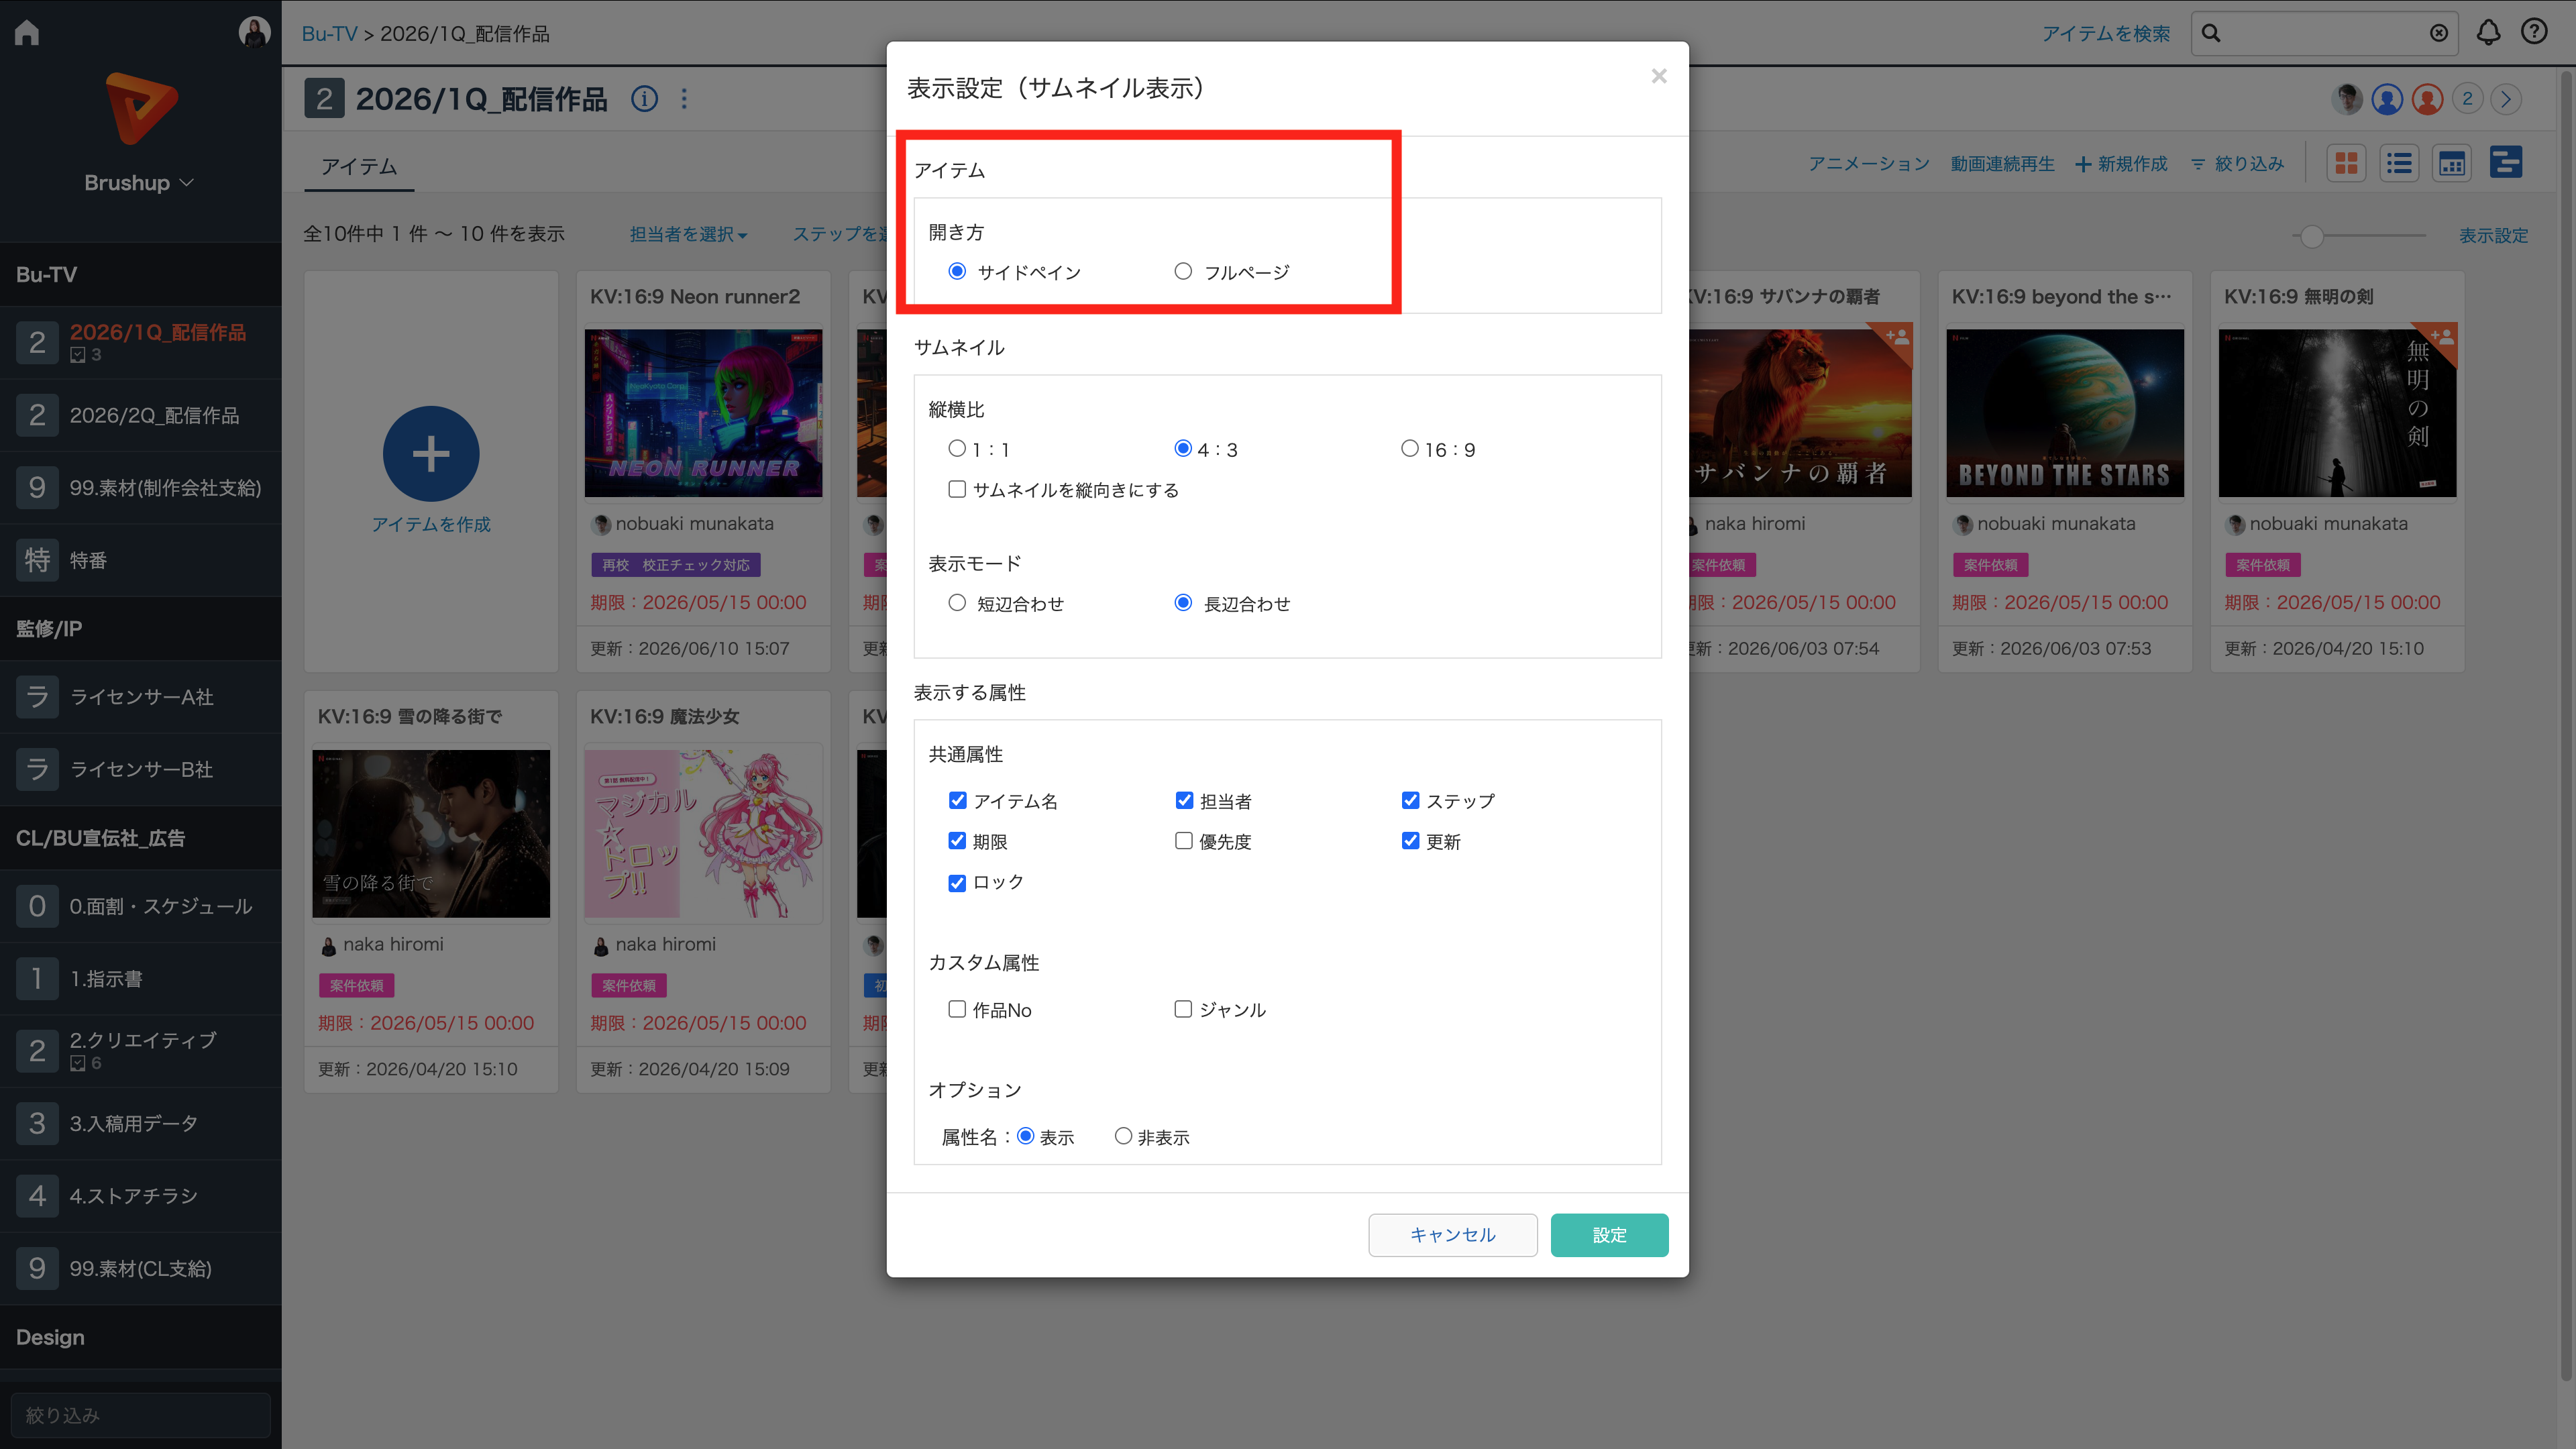Switch to thumbnail grid view icon
This screenshot has width=2576, height=1449.
(x=2346, y=163)
